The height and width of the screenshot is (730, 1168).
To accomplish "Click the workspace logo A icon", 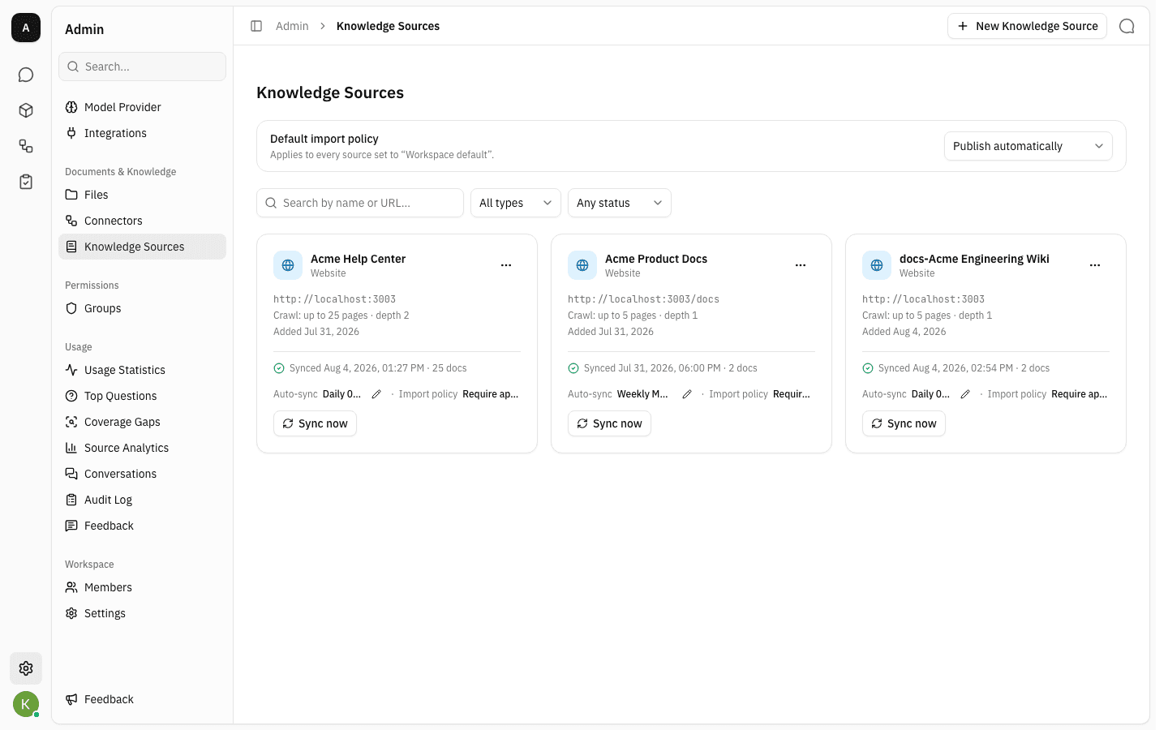I will tap(26, 28).
